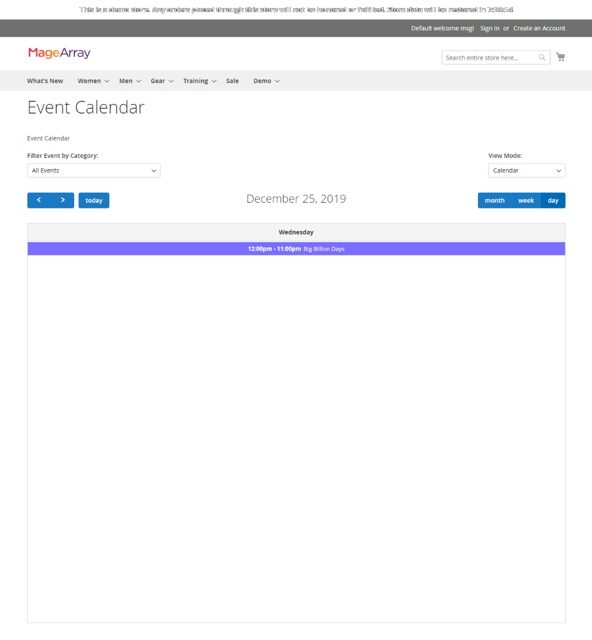Open the Sale menu

(232, 81)
